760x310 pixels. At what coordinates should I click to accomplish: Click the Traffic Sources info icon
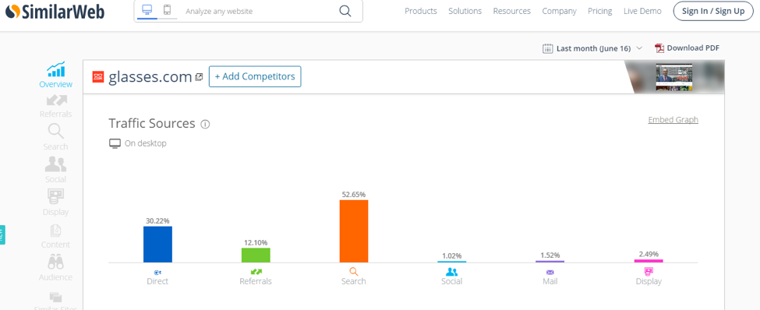(205, 125)
